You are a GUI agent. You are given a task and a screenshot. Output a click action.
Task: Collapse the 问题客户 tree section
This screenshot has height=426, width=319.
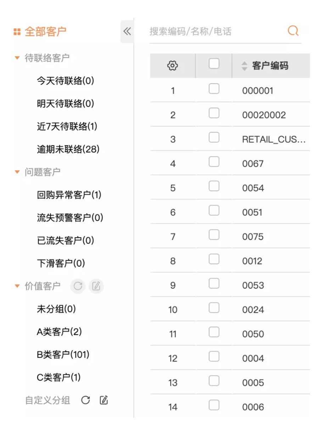(x=17, y=172)
